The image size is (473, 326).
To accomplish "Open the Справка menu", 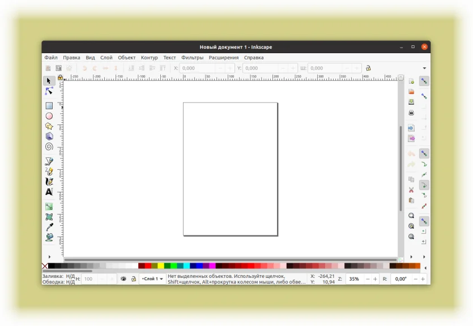I will click(254, 58).
